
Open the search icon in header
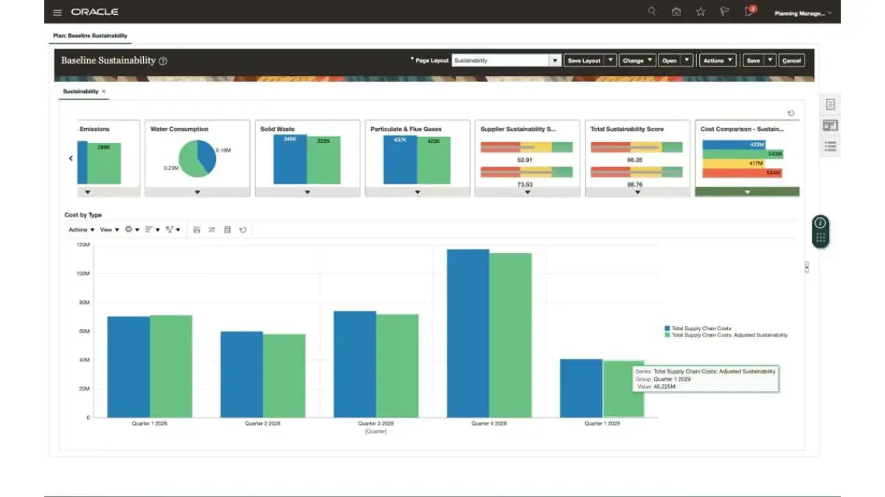point(651,12)
